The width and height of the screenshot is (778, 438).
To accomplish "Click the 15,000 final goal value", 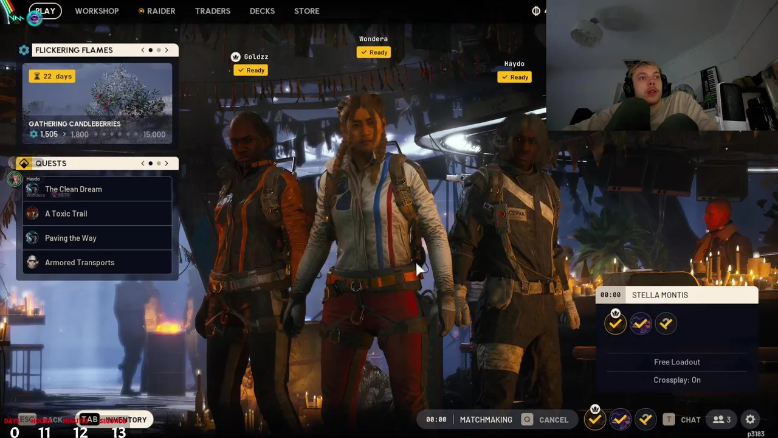I will [154, 134].
